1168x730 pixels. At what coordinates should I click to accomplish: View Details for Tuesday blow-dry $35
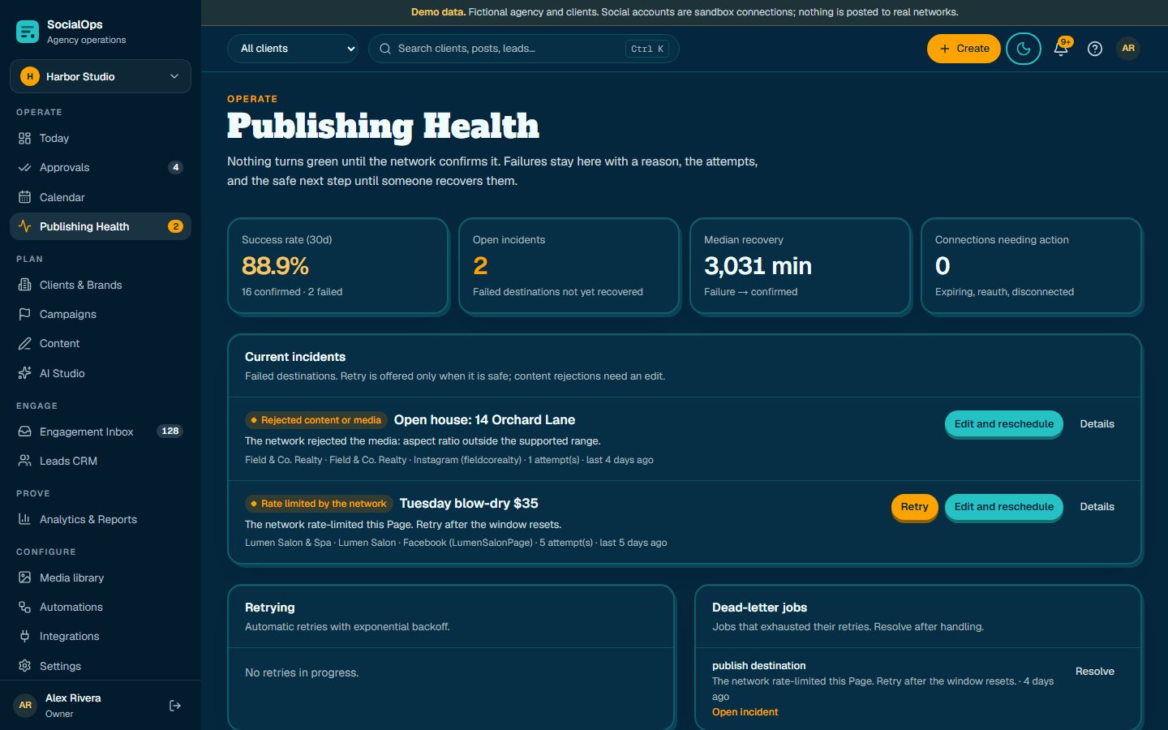click(1097, 507)
